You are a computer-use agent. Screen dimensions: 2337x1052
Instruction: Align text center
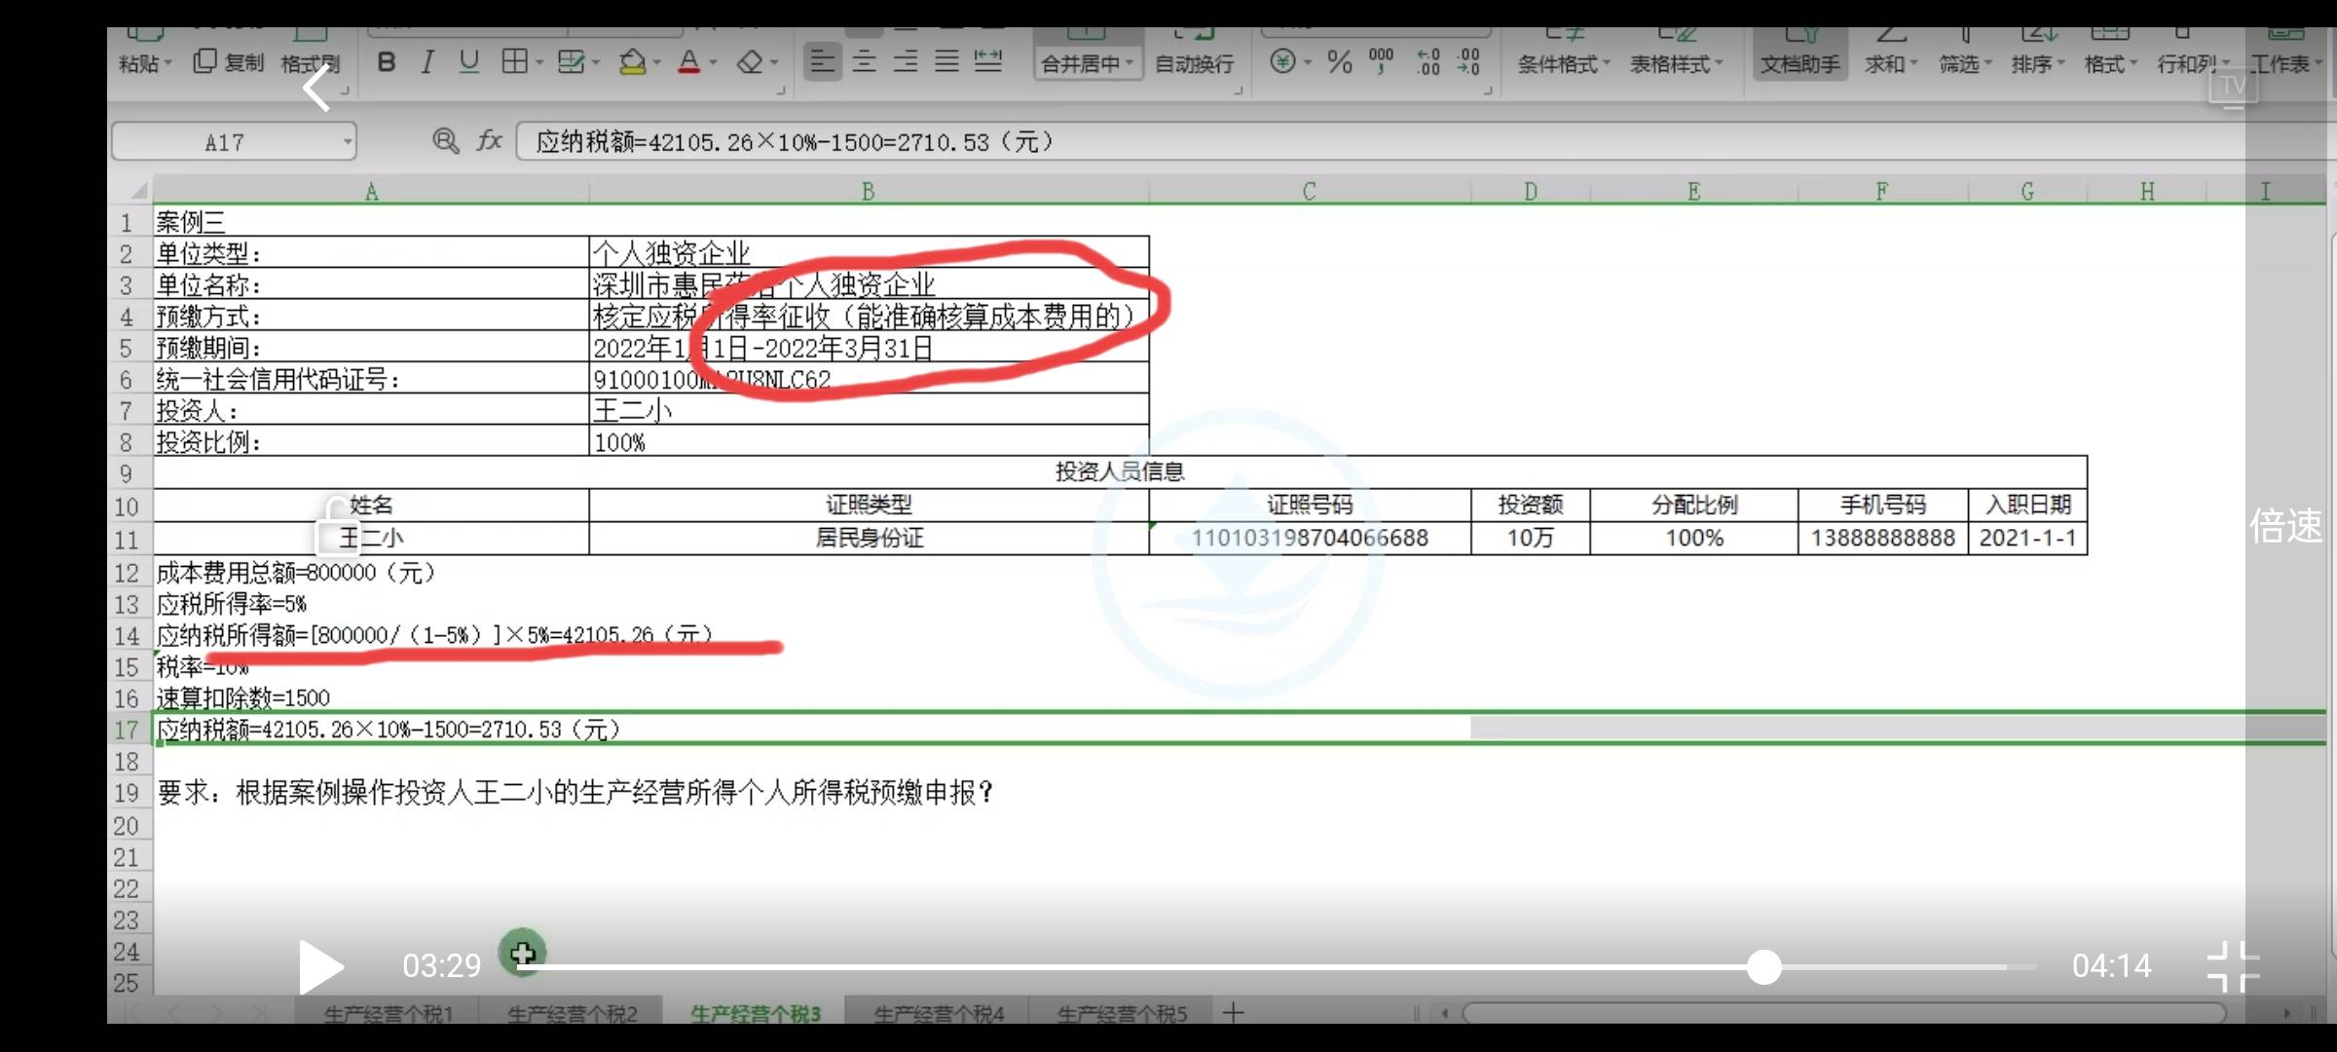(865, 62)
